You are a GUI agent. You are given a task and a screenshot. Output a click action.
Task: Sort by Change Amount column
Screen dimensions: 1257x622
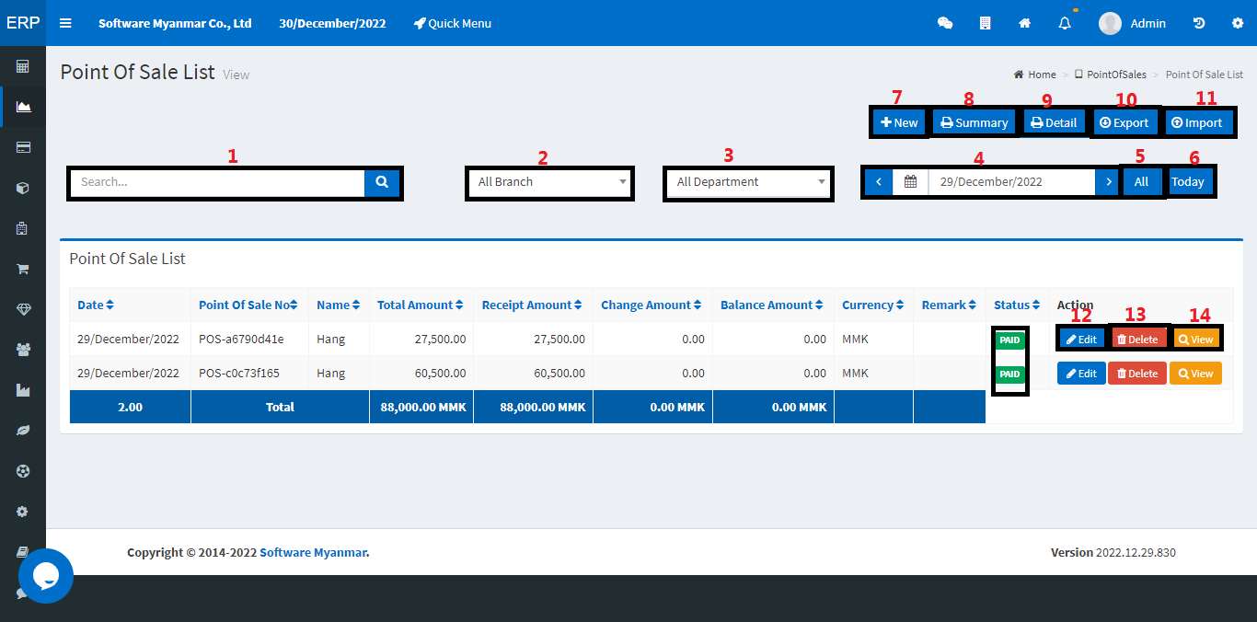point(652,305)
